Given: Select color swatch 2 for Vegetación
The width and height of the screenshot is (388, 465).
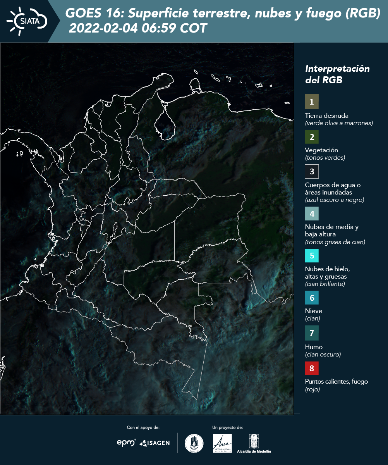Looking at the screenshot, I should [312, 137].
